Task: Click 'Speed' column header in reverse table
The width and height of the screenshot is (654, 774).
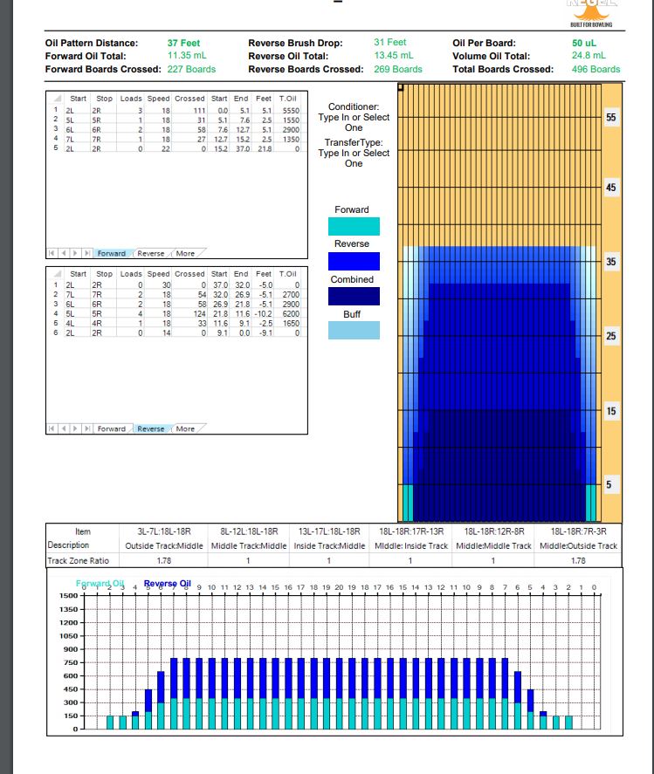Action: [158, 273]
